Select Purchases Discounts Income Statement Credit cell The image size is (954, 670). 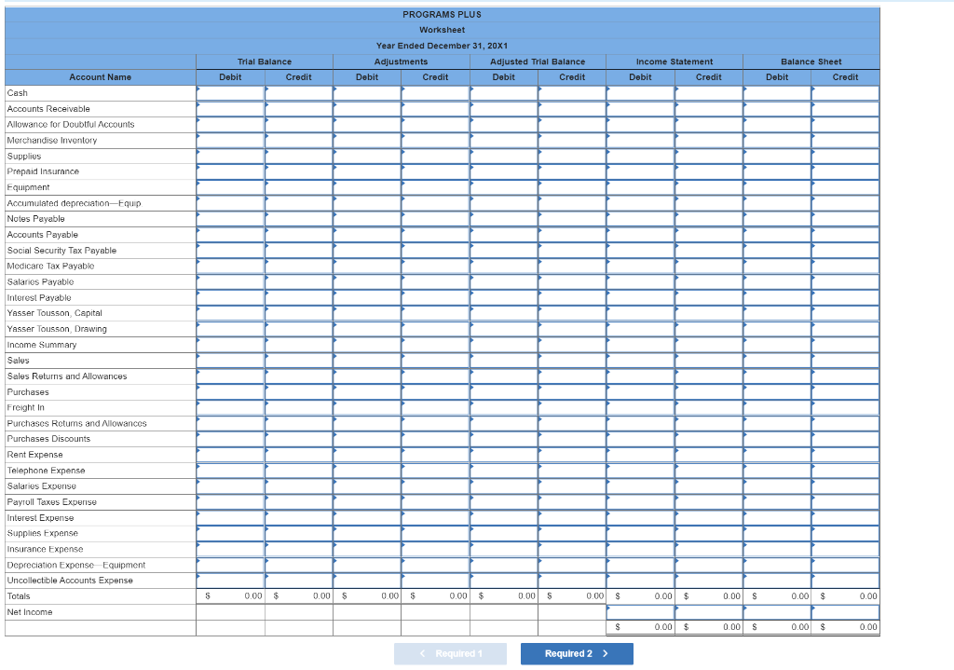point(709,439)
